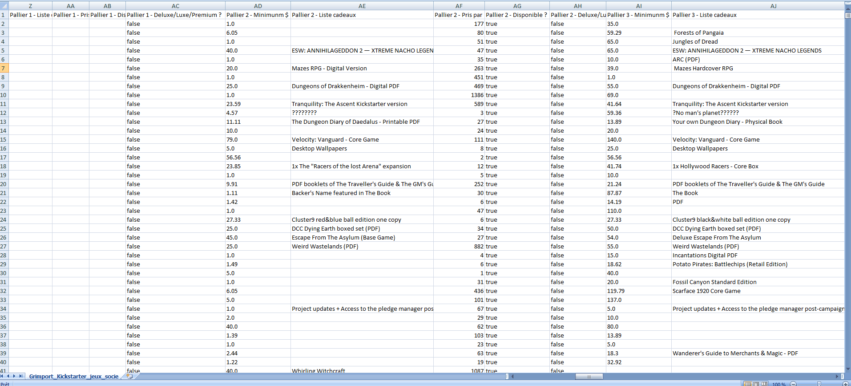851x386 pixels.
Task: Click cell 'Fossil Canyon Standard Edition'
Action: [758, 282]
